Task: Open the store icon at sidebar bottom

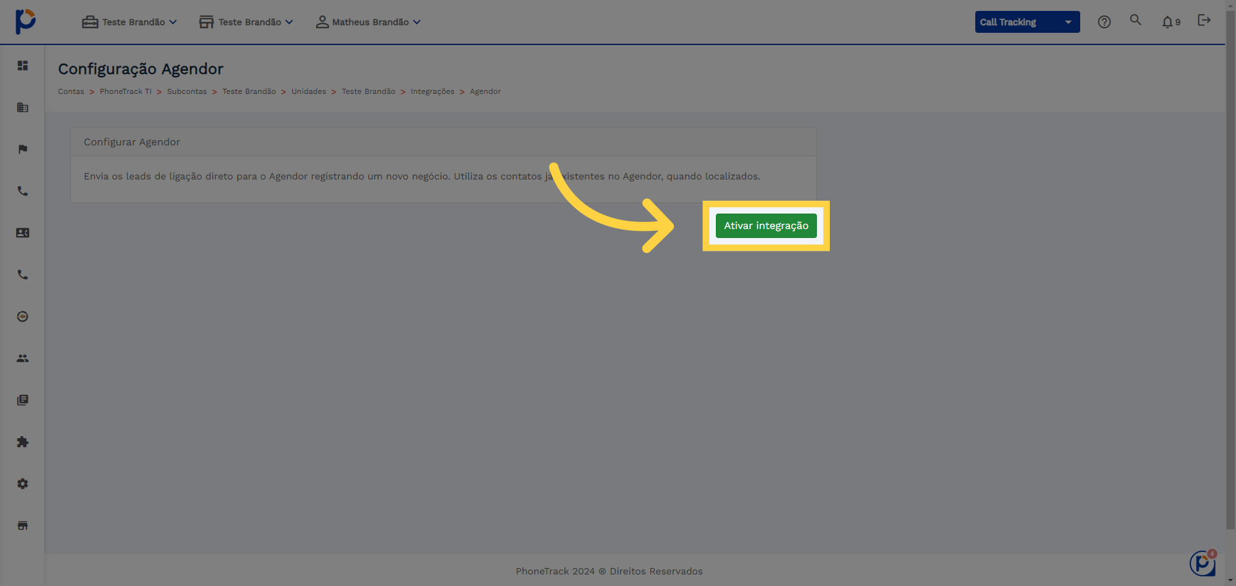Action: point(23,526)
